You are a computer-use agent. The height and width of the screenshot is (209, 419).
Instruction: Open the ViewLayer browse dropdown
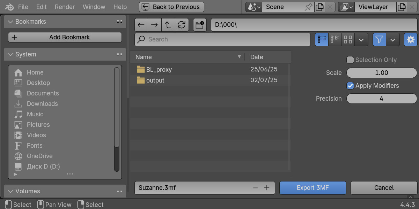click(346, 7)
